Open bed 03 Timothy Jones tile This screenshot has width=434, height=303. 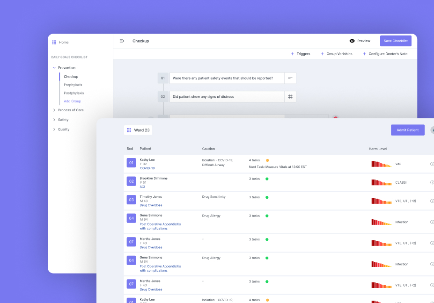pos(131,200)
